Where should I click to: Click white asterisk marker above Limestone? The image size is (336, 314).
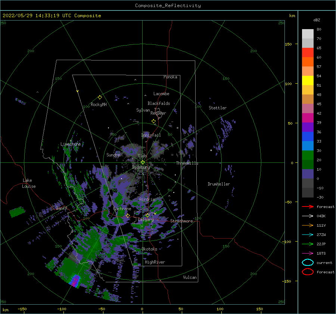click(x=71, y=141)
